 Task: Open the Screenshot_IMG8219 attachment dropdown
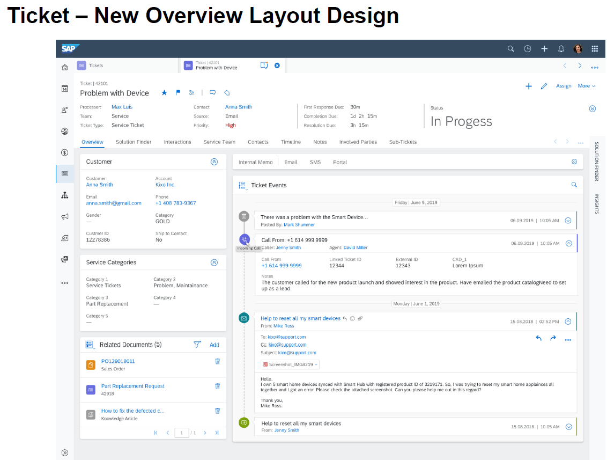pyautogui.click(x=290, y=364)
